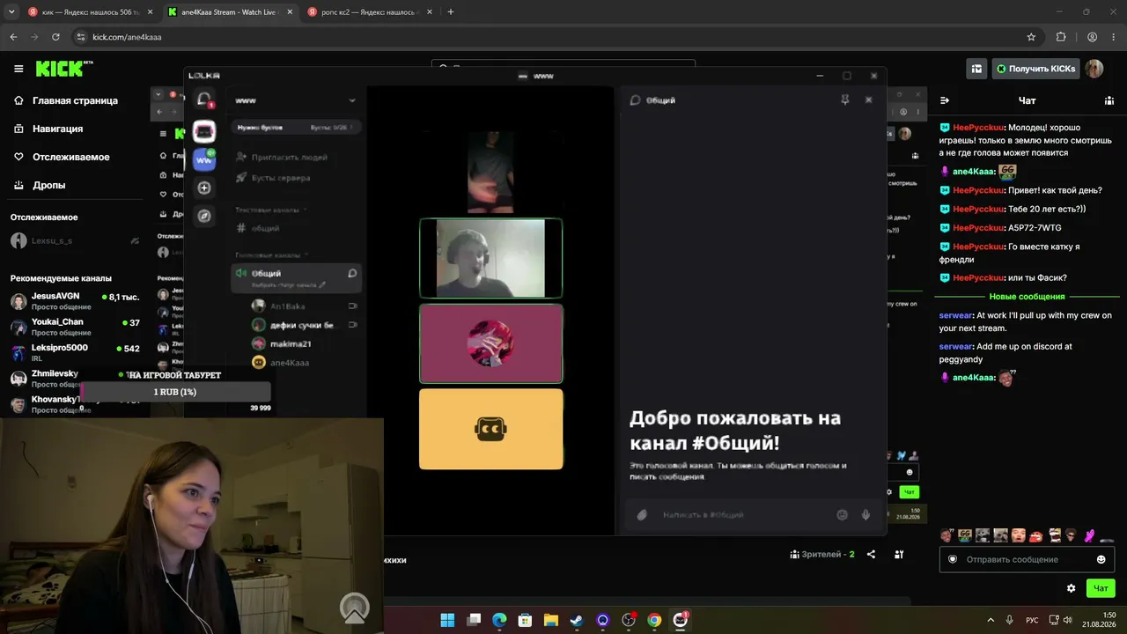Screen dimensions: 1127x634
Task: Open followed channel Lexsu_s_s
Action: 75,240
